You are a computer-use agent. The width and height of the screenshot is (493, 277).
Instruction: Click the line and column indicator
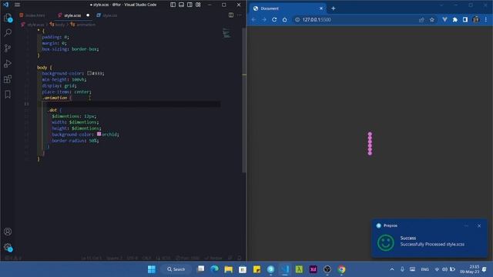pyautogui.click(x=91, y=259)
